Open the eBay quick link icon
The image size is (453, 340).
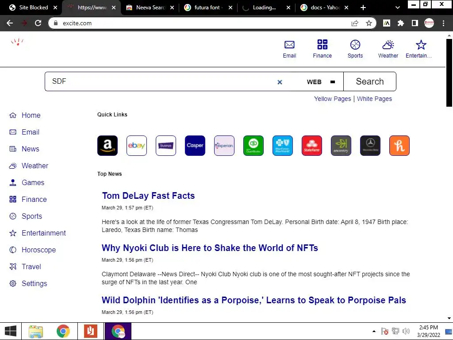[x=137, y=145]
